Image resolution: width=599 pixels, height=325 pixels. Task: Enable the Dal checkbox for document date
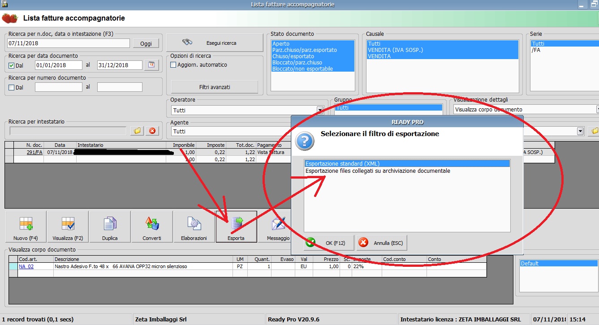[x=12, y=65]
